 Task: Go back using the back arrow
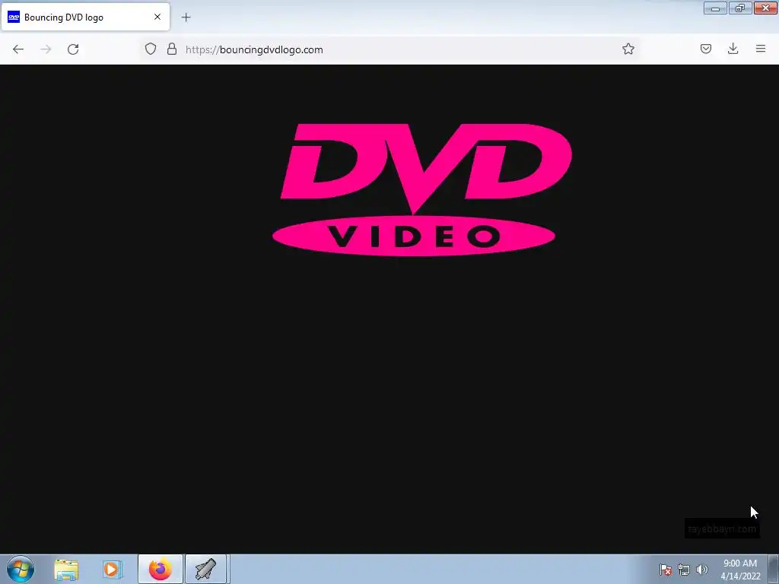(18, 49)
